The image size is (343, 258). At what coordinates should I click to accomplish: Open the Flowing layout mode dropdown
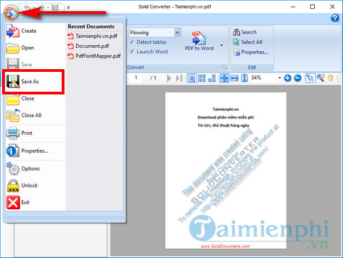click(x=177, y=33)
